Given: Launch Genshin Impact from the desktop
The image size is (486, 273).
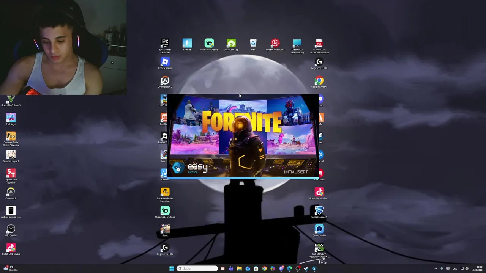Looking at the screenshot, I should click(11, 156).
